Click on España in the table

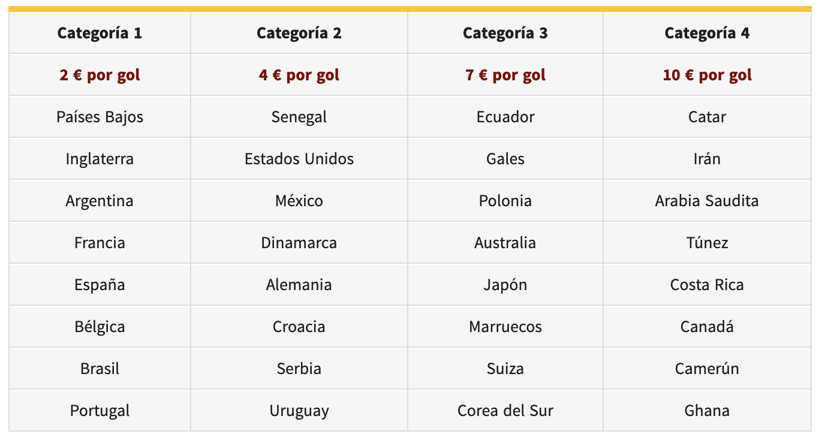tap(100, 285)
